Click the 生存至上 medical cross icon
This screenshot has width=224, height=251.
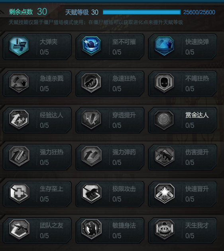point(19,193)
